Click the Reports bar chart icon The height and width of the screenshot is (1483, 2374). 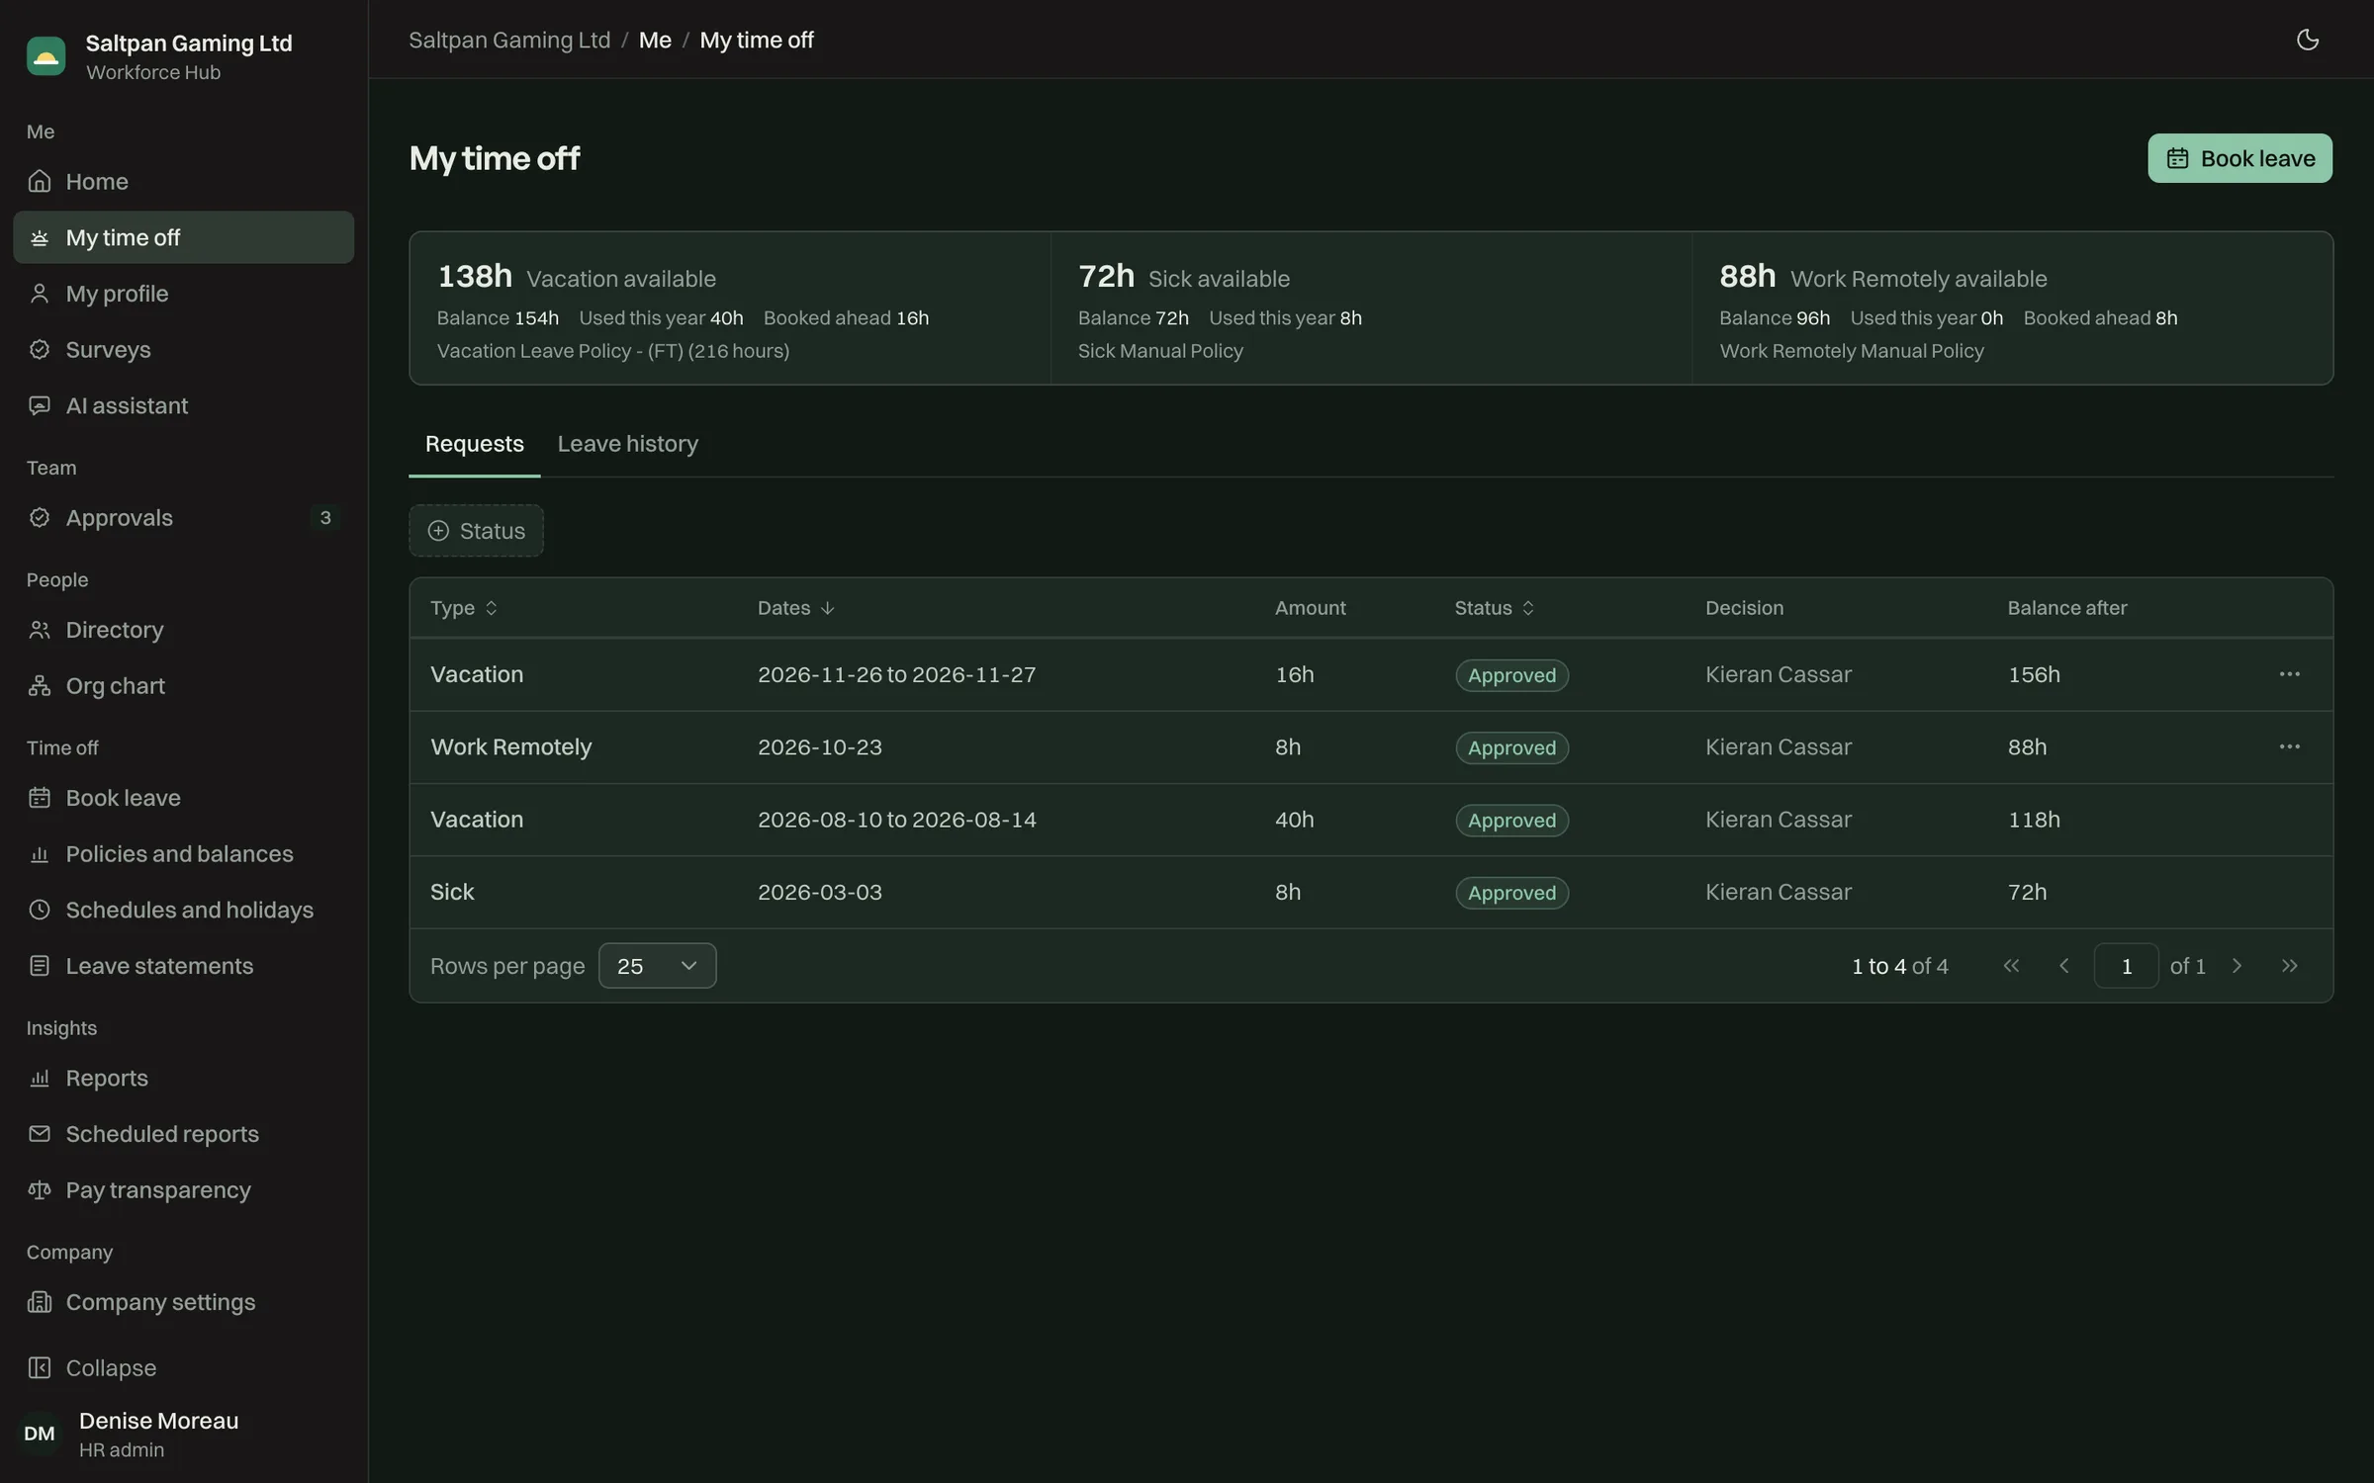[40, 1078]
